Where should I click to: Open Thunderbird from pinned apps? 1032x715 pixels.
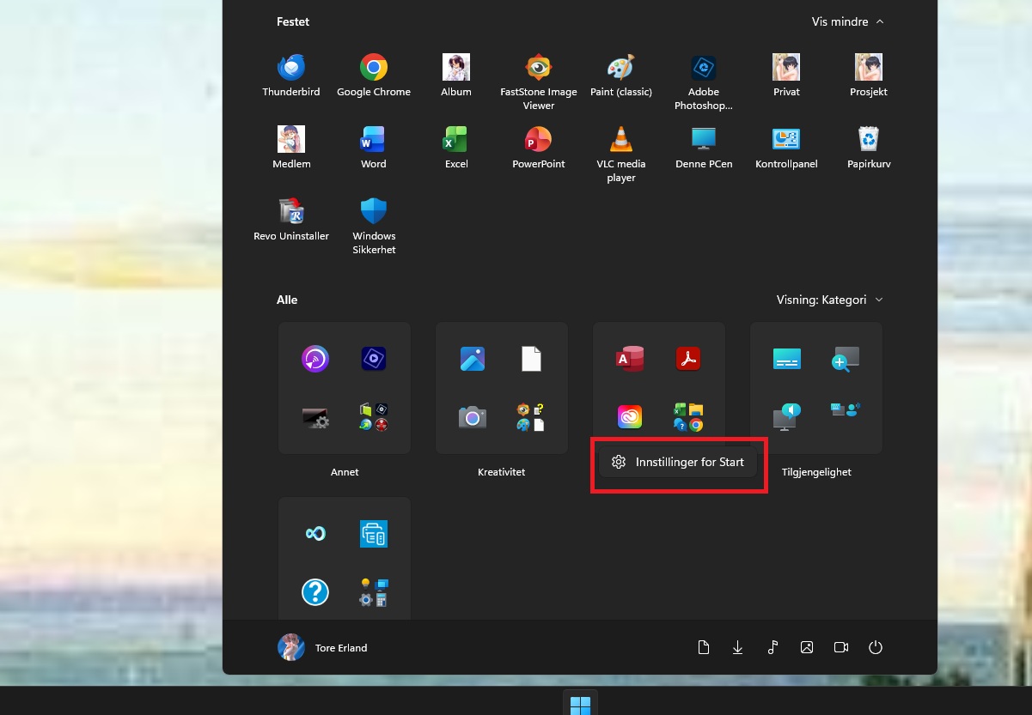pyautogui.click(x=291, y=76)
